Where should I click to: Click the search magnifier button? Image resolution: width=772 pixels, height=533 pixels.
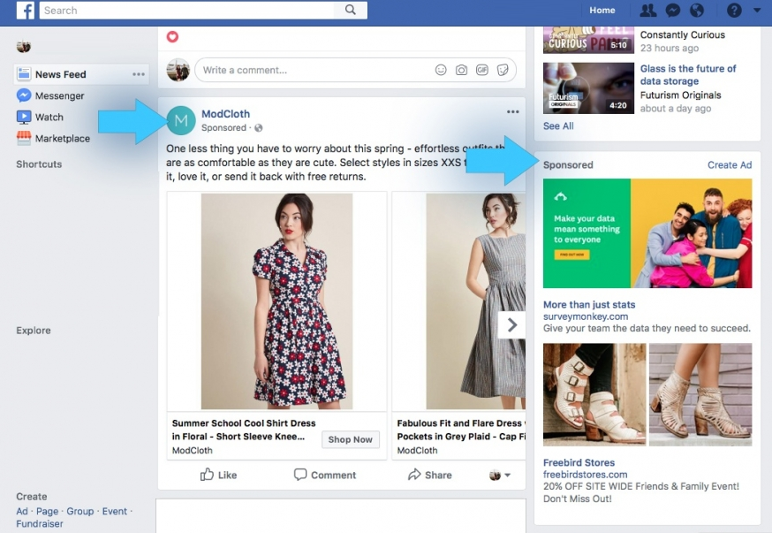point(350,10)
